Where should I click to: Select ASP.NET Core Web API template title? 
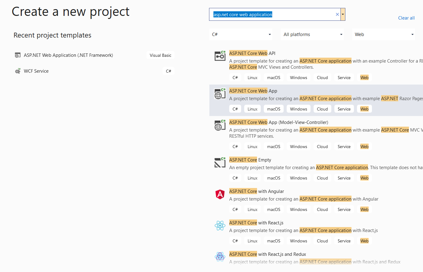[x=252, y=53]
